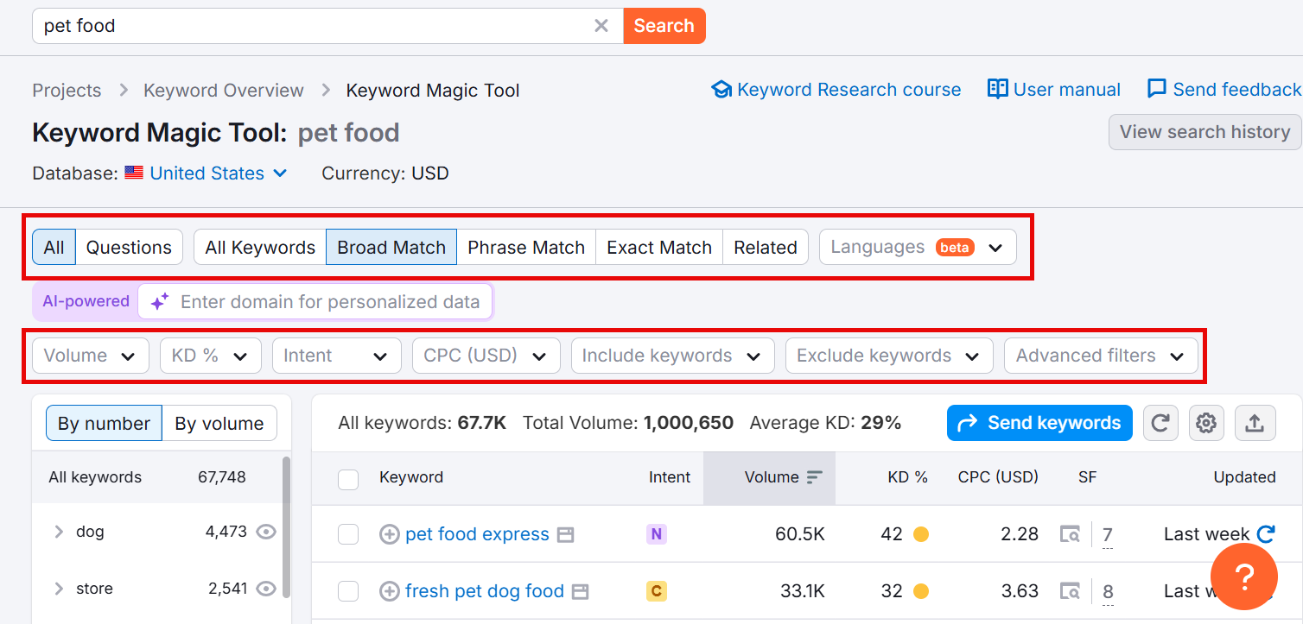Click the AI-powered sparkle icon
This screenshot has width=1303, height=624.
tap(159, 302)
